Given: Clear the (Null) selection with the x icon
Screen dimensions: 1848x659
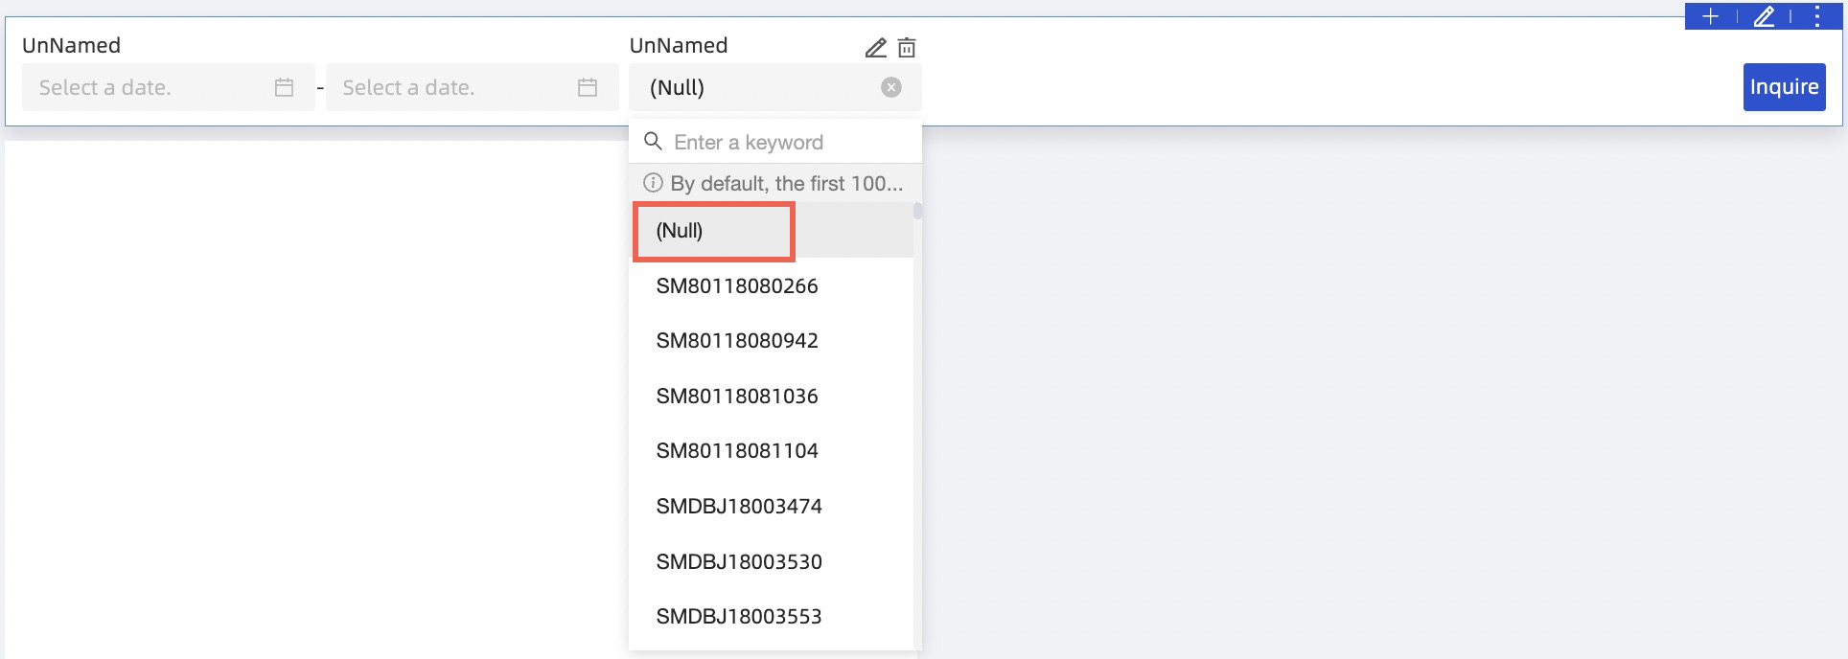Looking at the screenshot, I should coord(891,87).
